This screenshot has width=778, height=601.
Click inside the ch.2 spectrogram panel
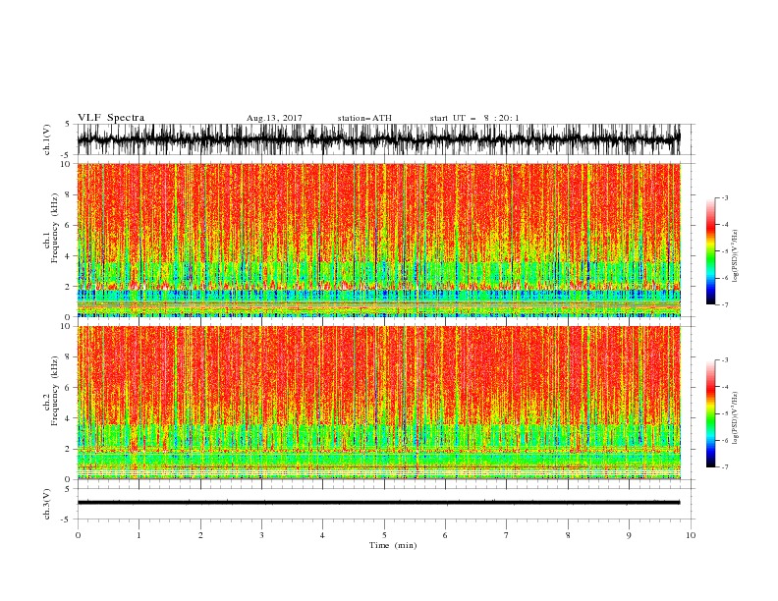coord(378,403)
